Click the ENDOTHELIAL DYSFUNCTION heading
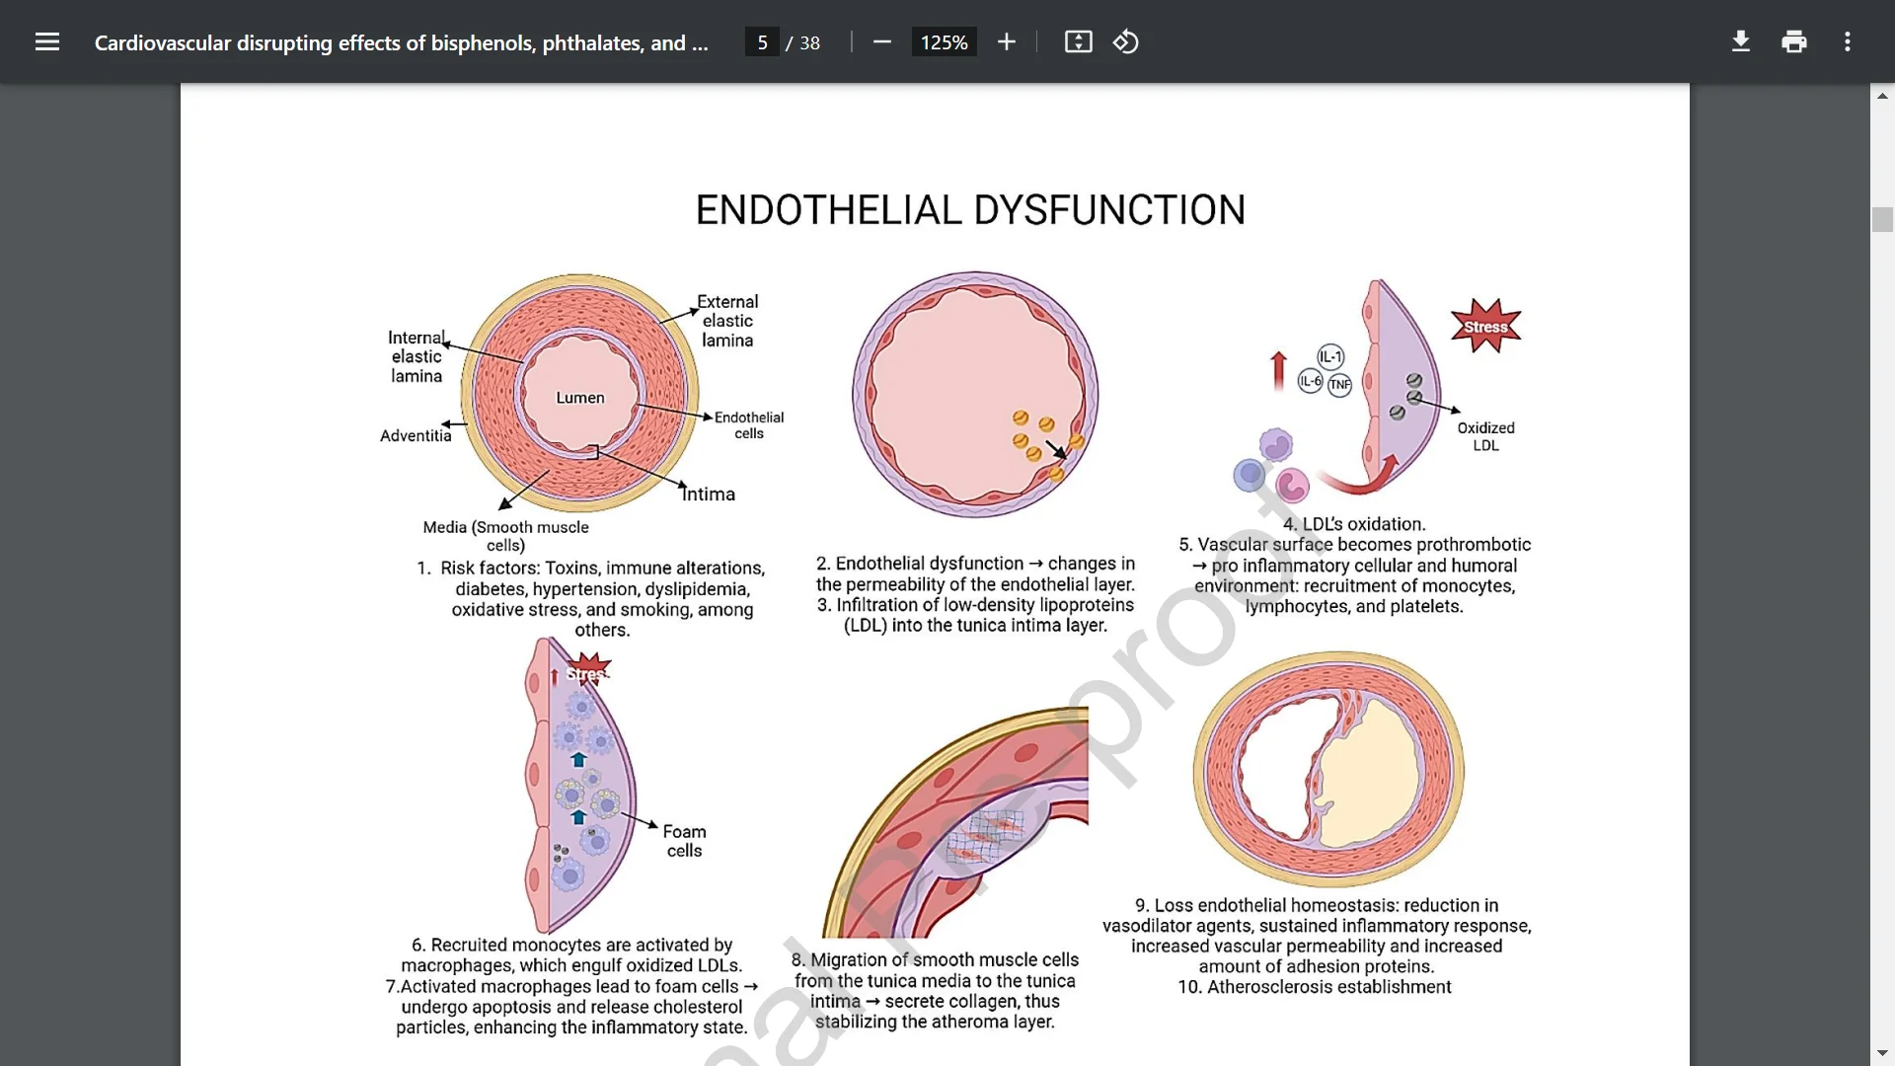 [x=970, y=210]
